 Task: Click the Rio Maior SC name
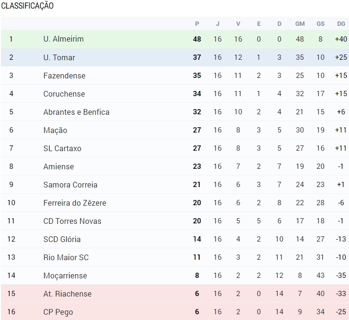pyautogui.click(x=66, y=257)
